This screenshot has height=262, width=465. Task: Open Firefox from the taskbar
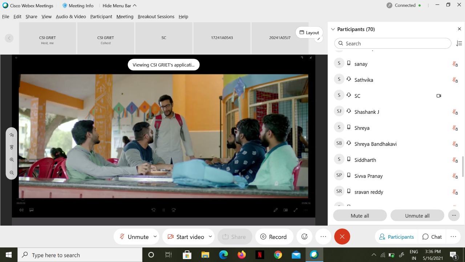242,255
